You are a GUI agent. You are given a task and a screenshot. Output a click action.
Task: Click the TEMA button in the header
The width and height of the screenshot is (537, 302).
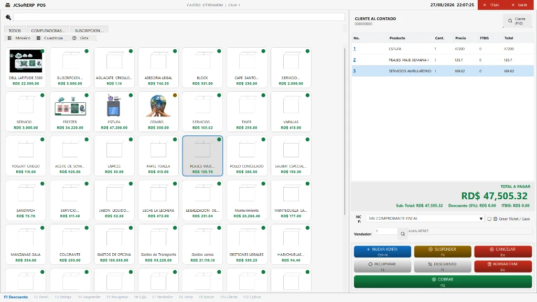point(492,5)
